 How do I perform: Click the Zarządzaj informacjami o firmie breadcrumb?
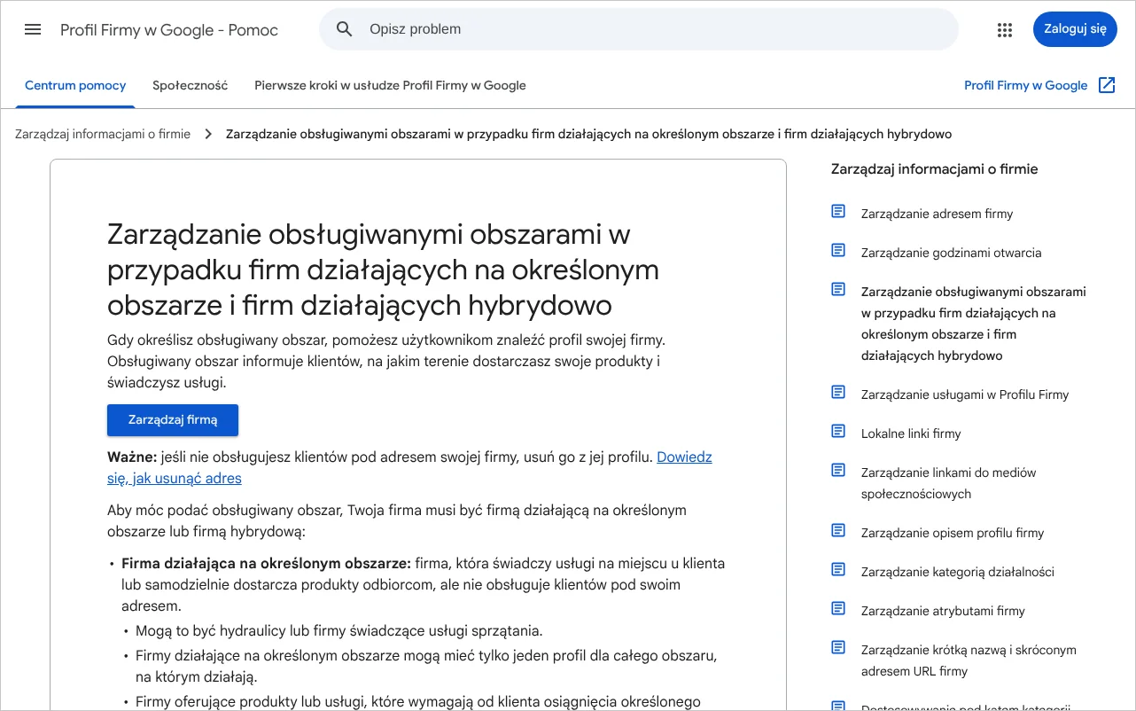[x=103, y=134]
